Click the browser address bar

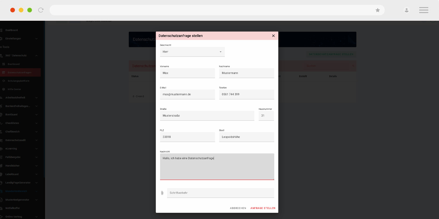(x=217, y=10)
